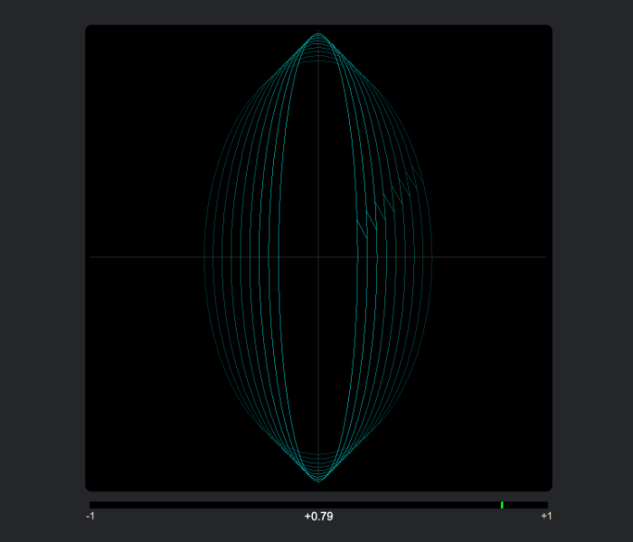Click the +1 label of the meter
Viewport: 633px width, 542px height.
coord(546,516)
